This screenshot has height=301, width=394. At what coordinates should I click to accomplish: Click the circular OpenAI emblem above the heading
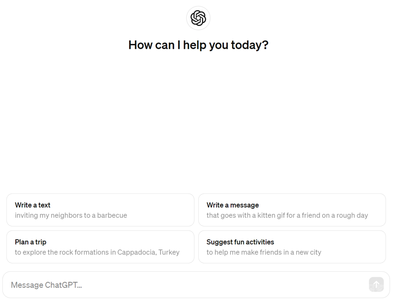click(198, 18)
